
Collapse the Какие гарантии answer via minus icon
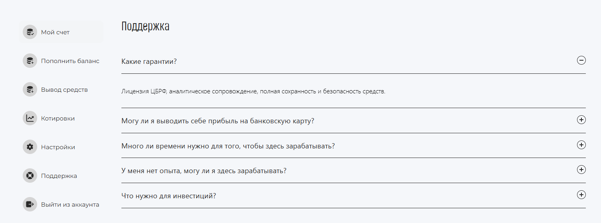pyautogui.click(x=581, y=61)
